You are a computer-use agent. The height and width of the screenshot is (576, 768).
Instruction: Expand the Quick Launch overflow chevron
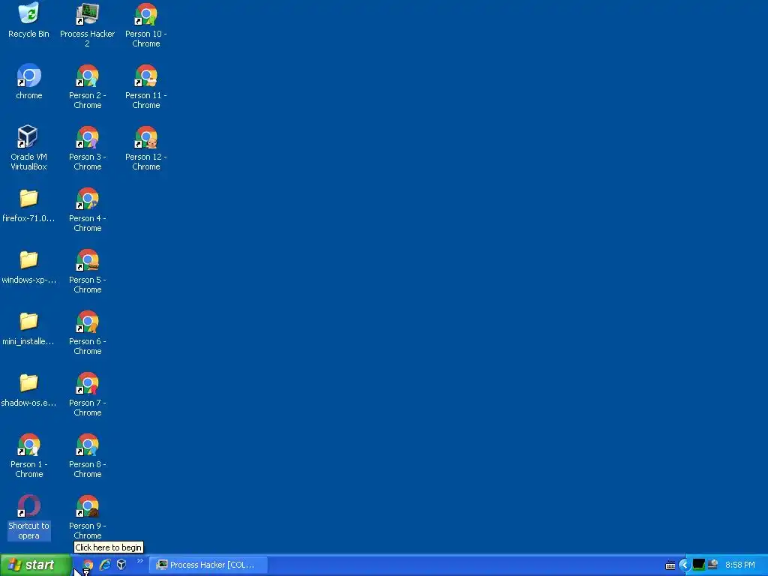140,561
